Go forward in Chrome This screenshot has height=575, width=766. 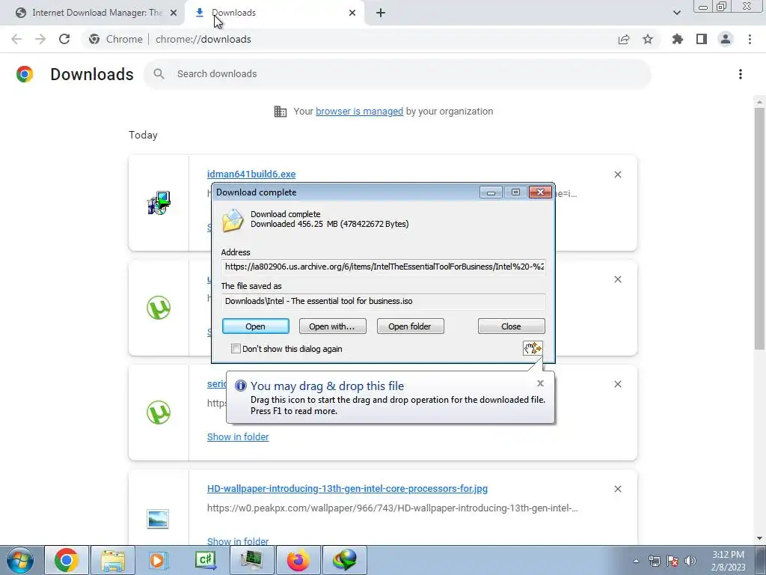(x=40, y=39)
